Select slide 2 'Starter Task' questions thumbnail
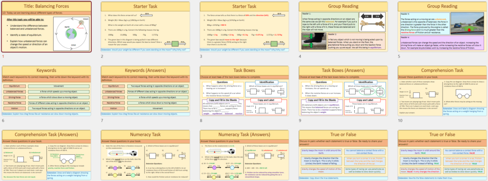 145,27
